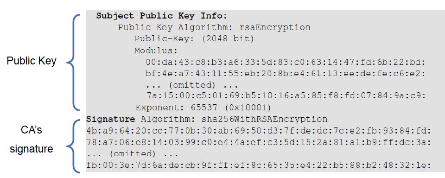Click the 'Subject Public Key Info:' heading
Screen dimensions: 445x178
tap(162, 16)
